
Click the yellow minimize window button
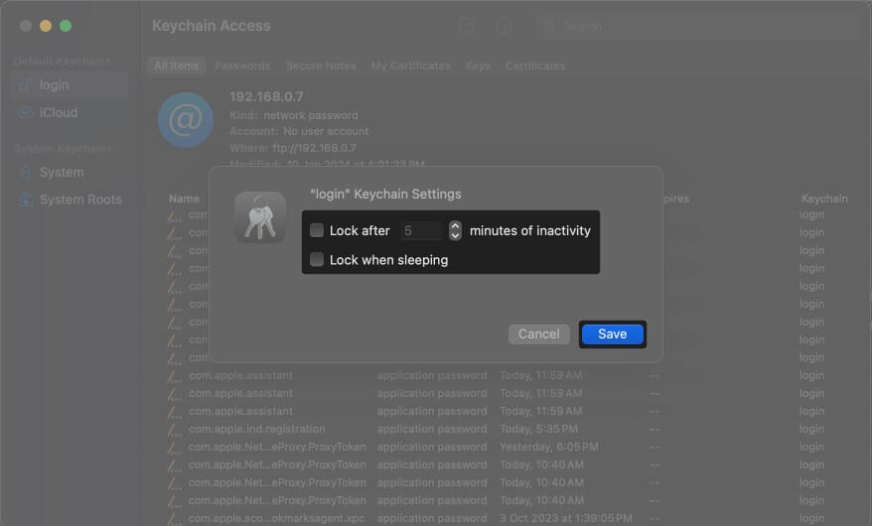click(46, 26)
